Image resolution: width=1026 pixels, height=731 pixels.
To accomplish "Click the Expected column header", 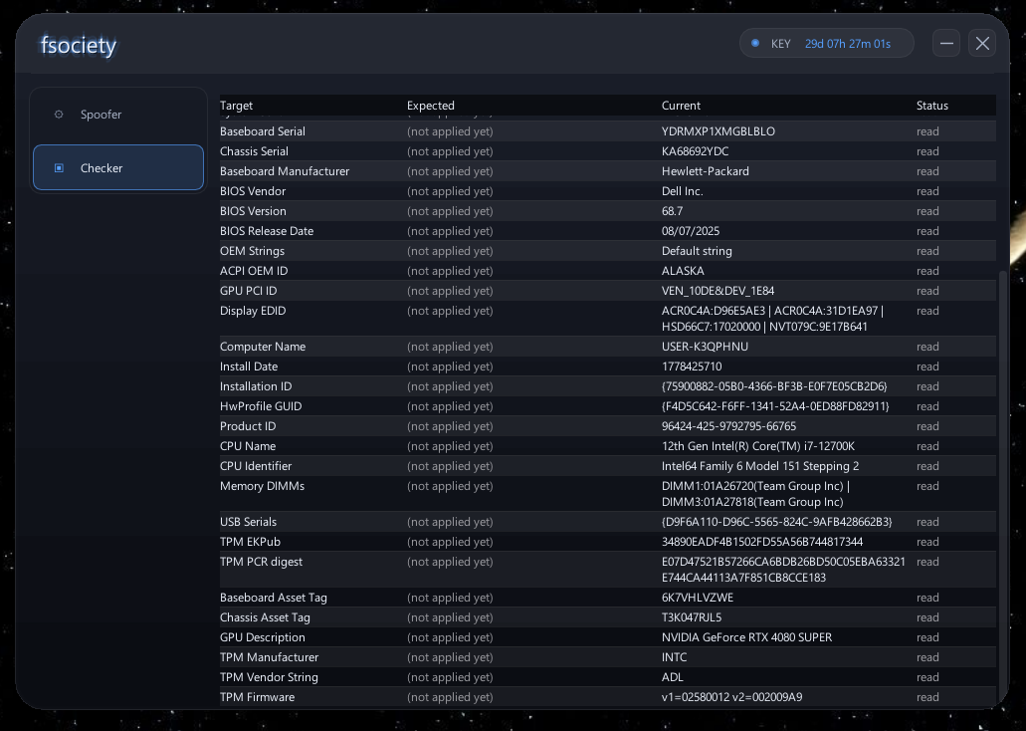I will tap(431, 106).
